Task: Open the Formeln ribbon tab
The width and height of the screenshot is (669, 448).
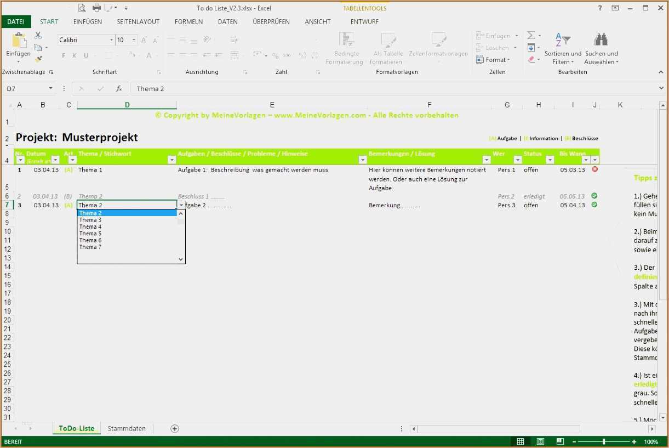Action: coord(188,21)
